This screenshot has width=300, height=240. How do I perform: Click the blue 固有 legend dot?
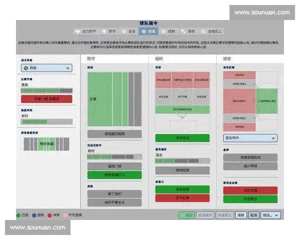34,215
